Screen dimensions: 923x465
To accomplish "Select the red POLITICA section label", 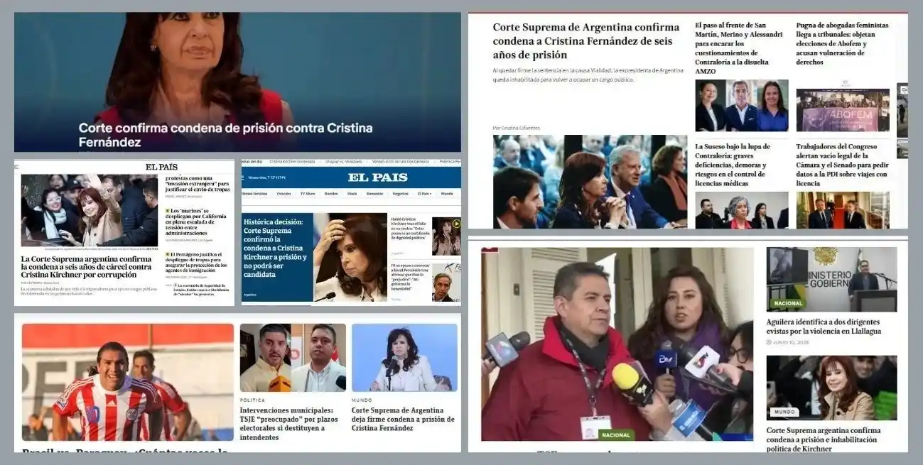I will 252,400.
